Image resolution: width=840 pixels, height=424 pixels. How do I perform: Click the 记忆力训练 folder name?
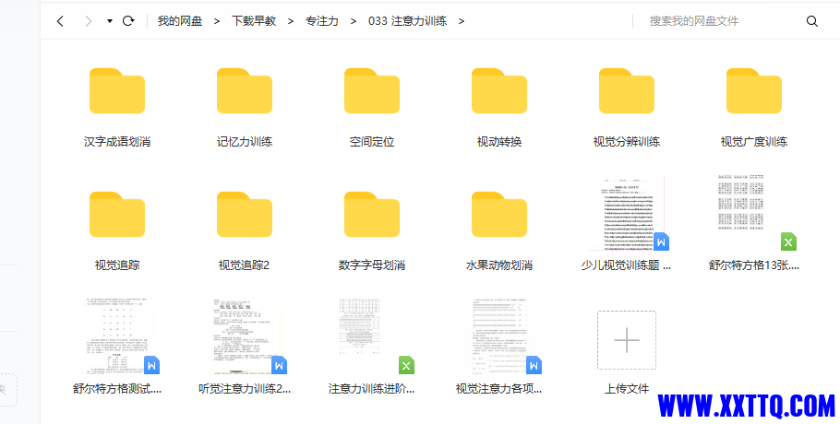pyautogui.click(x=245, y=142)
